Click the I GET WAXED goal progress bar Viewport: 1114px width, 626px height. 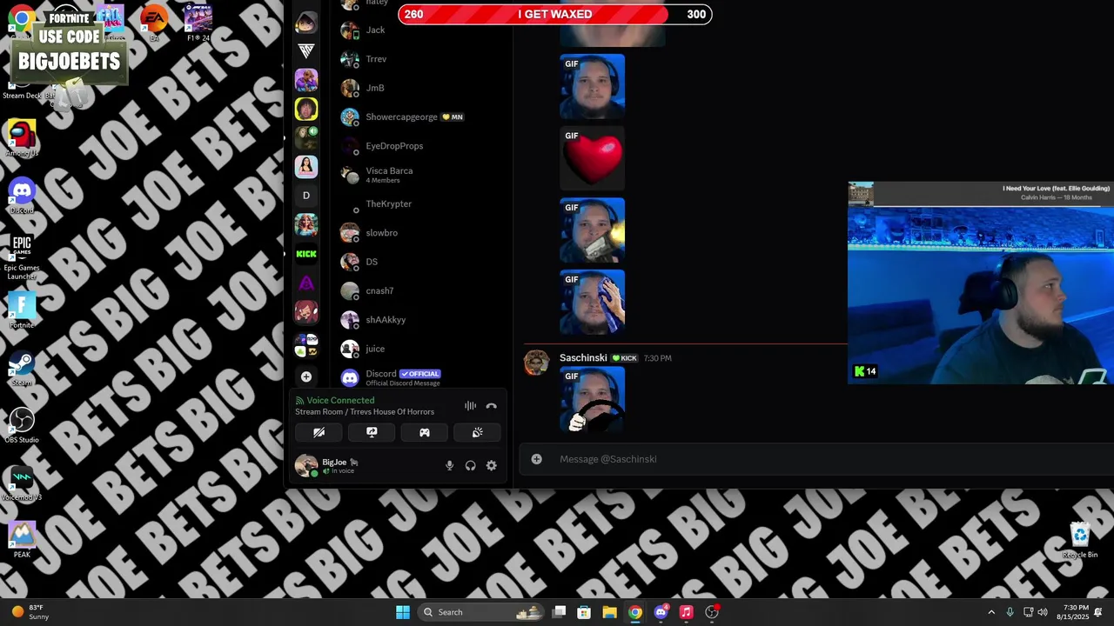(x=554, y=14)
